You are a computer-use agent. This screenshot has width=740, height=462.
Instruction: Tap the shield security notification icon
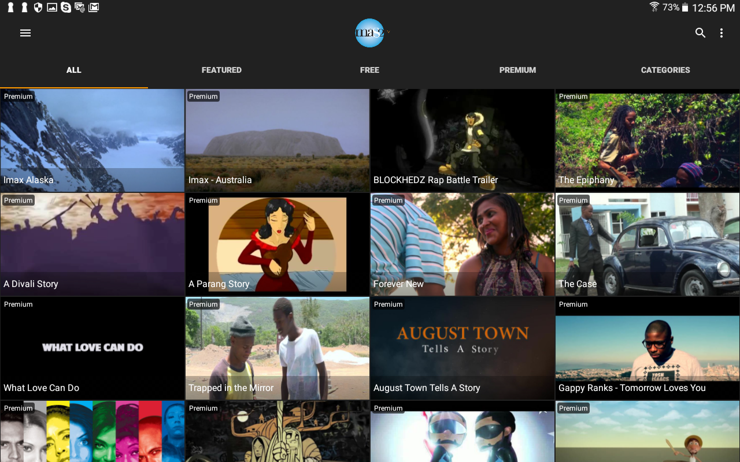click(x=38, y=8)
